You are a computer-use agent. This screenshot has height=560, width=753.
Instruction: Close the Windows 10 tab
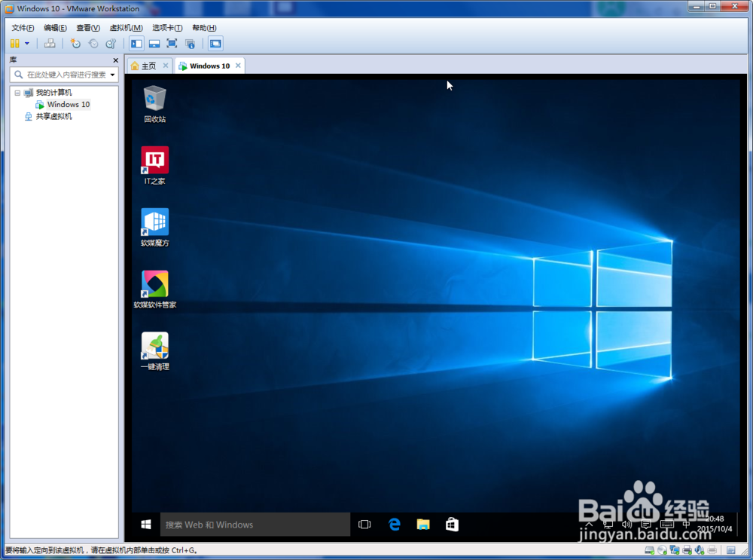238,66
